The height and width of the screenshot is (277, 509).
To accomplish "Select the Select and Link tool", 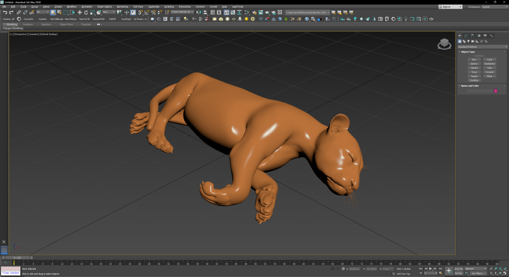I will 19,12.
